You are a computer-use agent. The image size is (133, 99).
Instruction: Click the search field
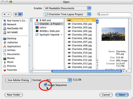point(114,14)
